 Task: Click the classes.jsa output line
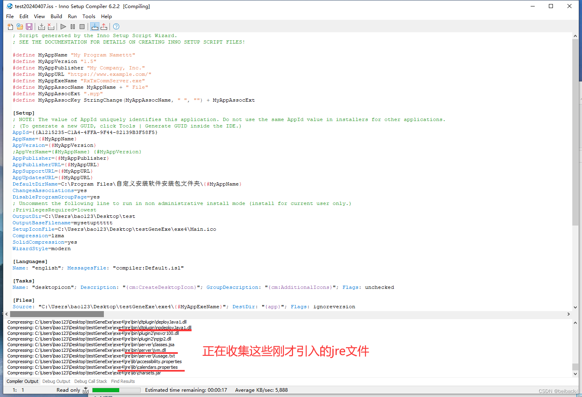point(91,345)
